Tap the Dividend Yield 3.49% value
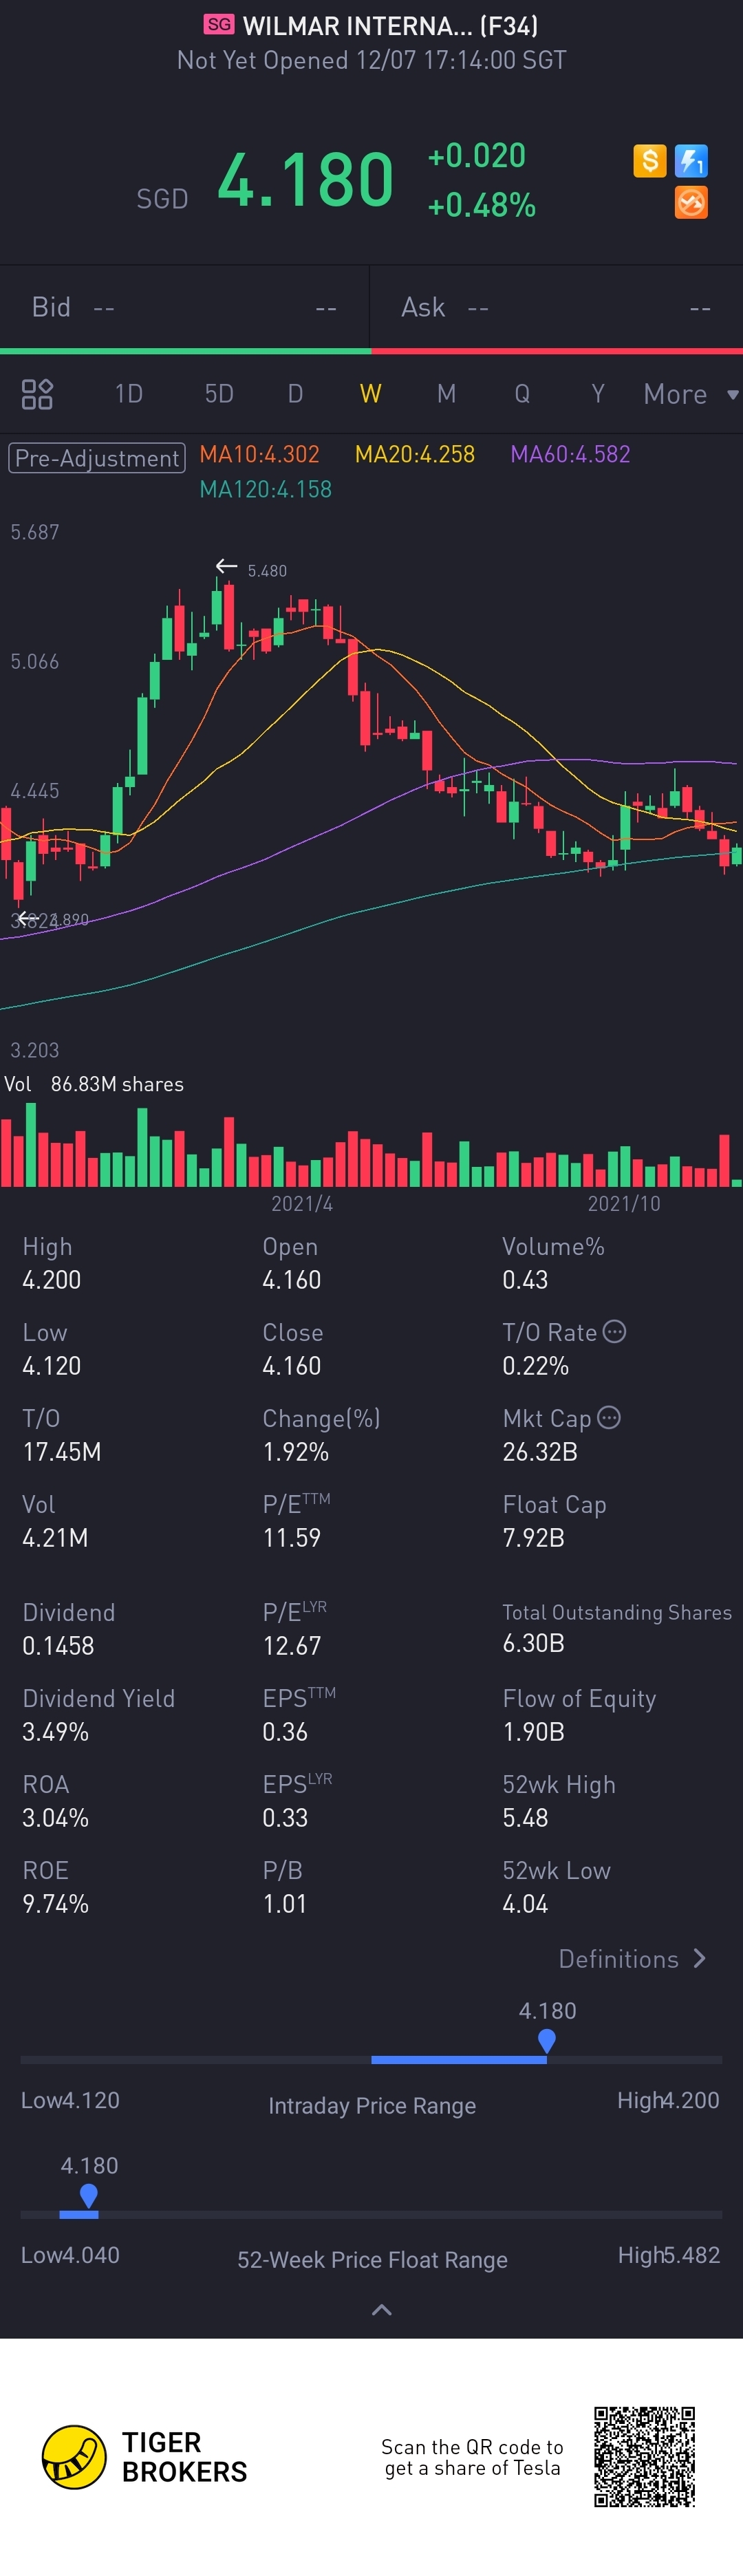Viewport: 743px width, 2576px height. (x=55, y=1732)
